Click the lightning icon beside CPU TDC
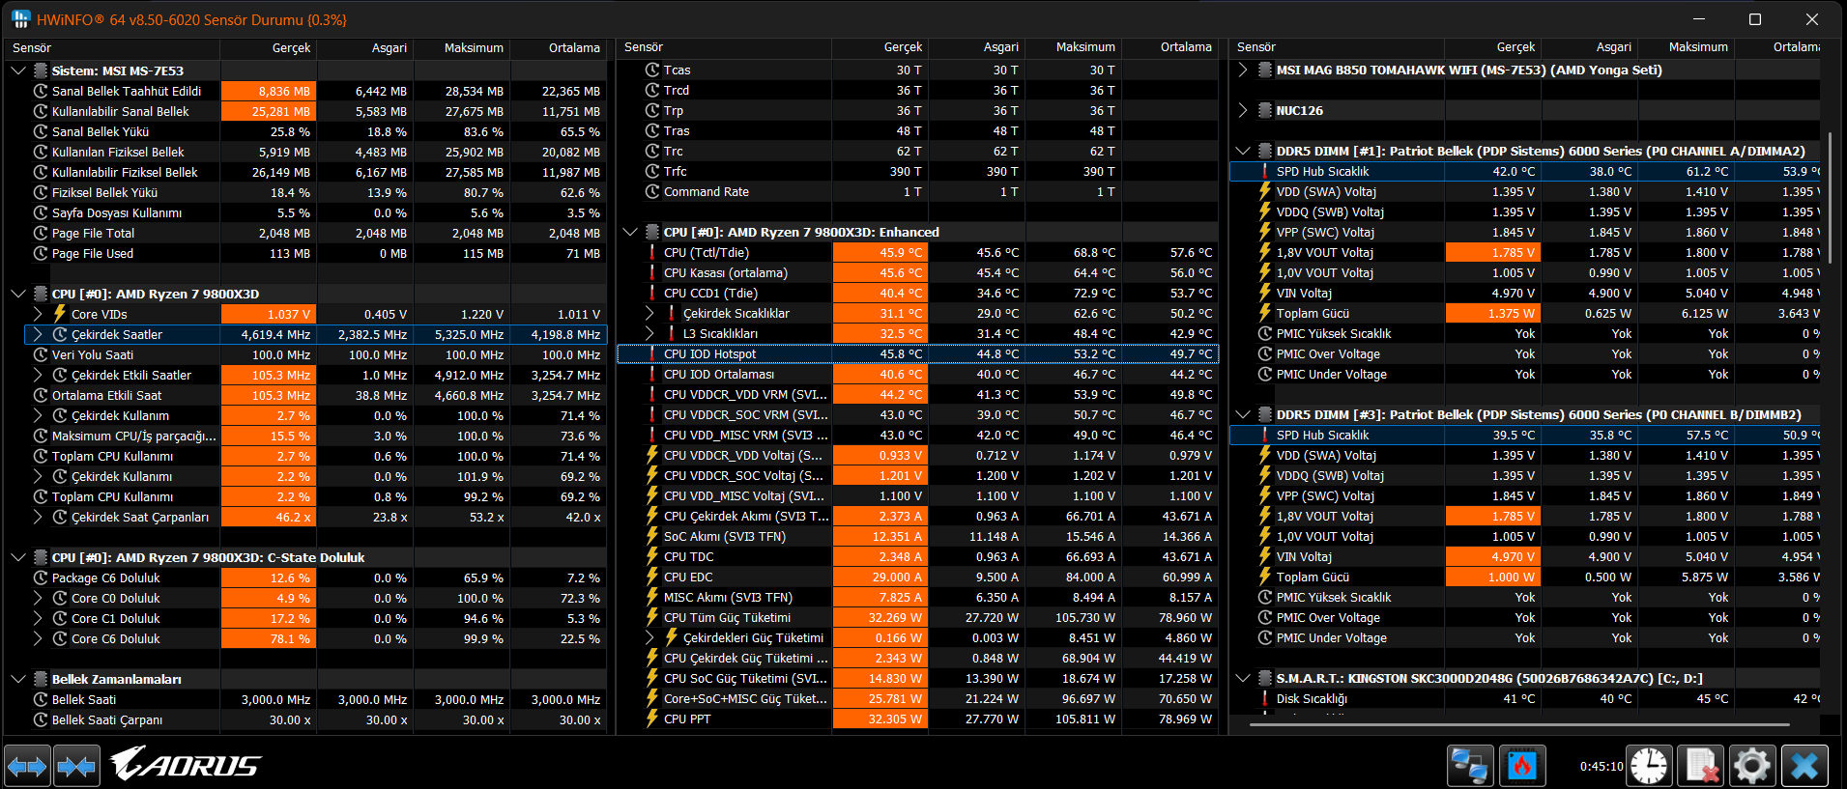 coord(652,557)
